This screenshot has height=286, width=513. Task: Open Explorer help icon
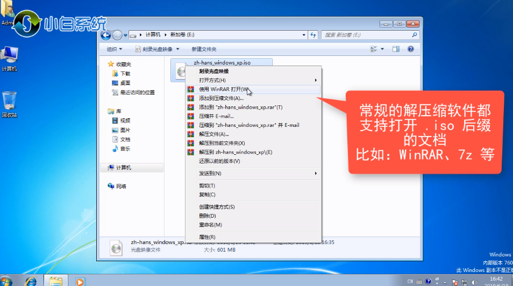click(411, 49)
